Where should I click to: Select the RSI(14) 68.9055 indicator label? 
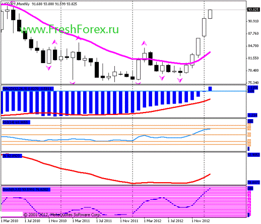[16, 122]
